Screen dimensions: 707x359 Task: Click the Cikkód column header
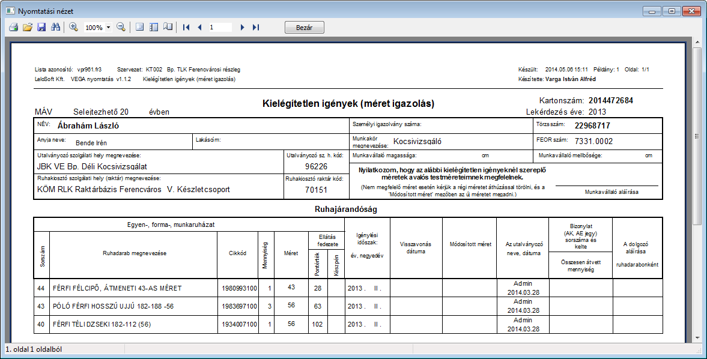238,253
